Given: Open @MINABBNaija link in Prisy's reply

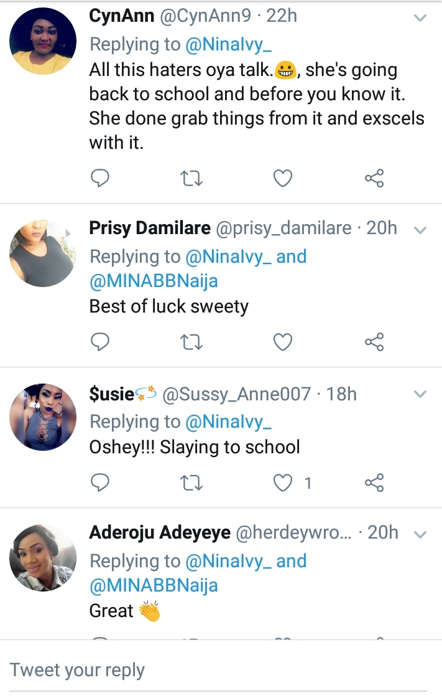Looking at the screenshot, I should 154,281.
